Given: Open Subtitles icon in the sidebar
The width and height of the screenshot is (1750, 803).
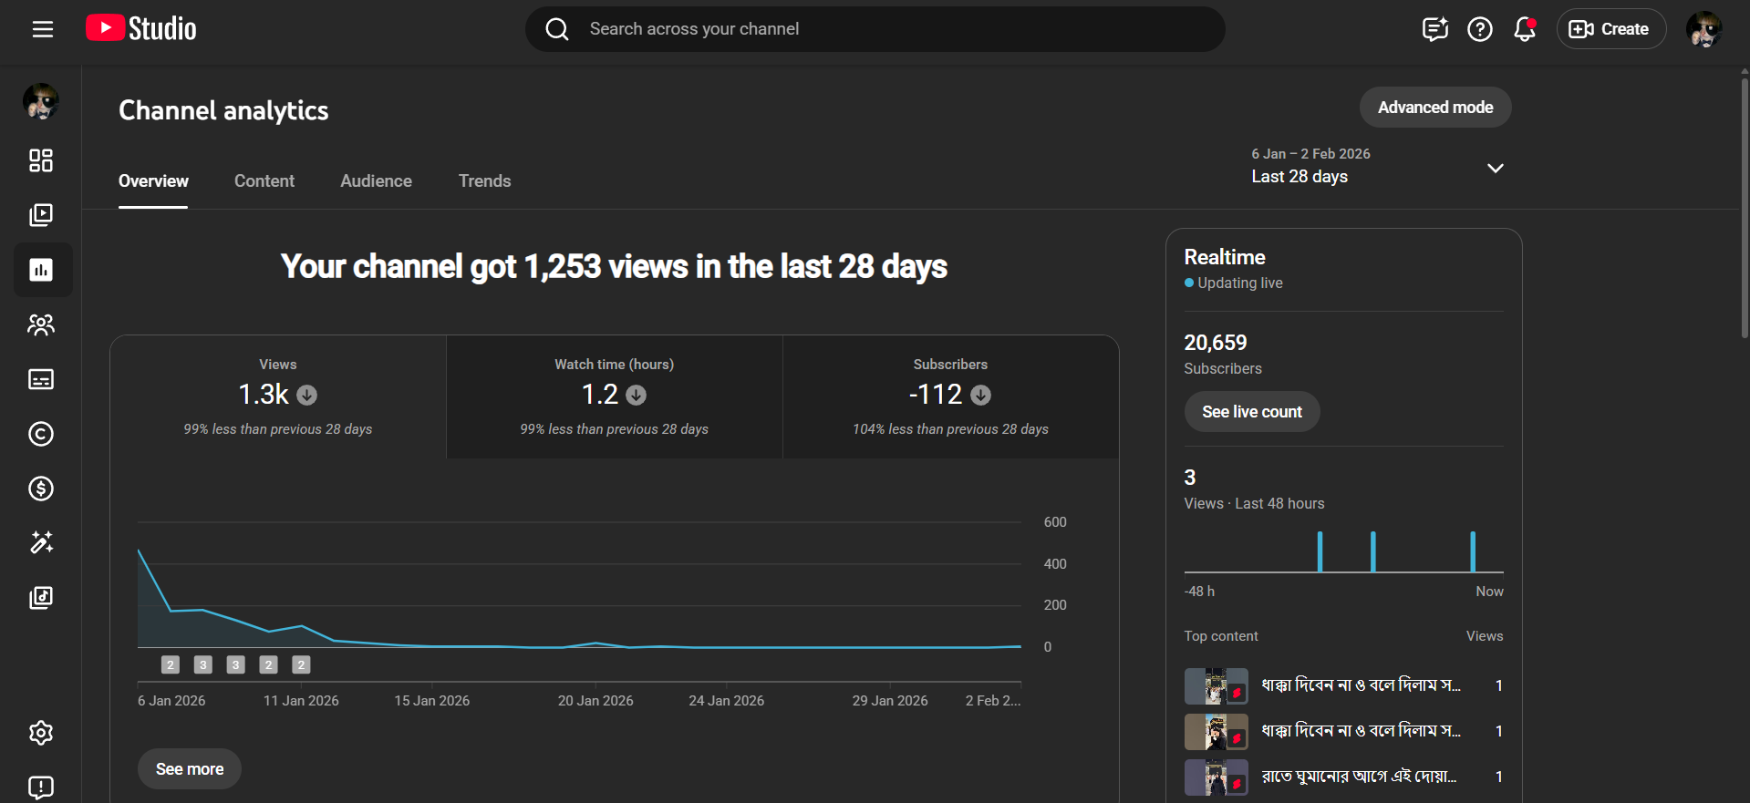Looking at the screenshot, I should pos(41,379).
